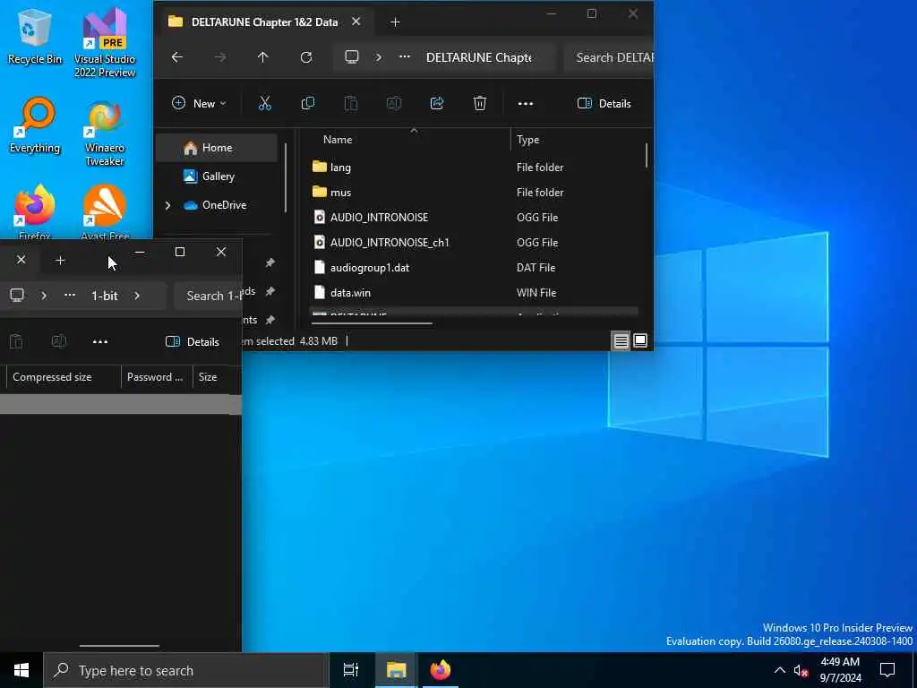Open Recycle Bin on the desktop
The width and height of the screenshot is (917, 688).
coord(35,38)
